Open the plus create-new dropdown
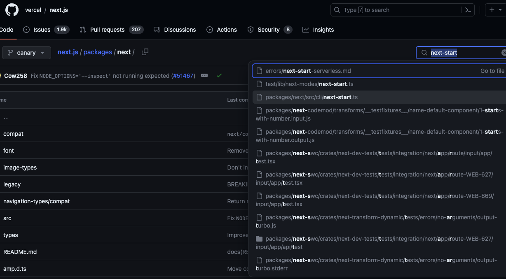This screenshot has width=506, height=279. tap(495, 10)
